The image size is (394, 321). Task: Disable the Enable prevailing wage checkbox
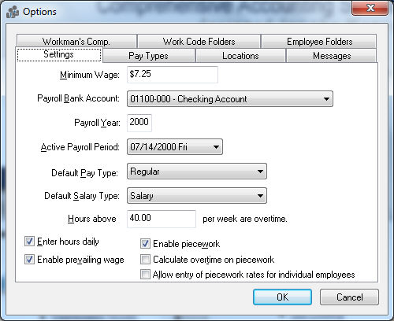click(29, 259)
